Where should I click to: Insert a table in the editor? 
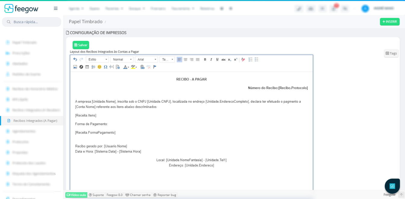pos(87,67)
